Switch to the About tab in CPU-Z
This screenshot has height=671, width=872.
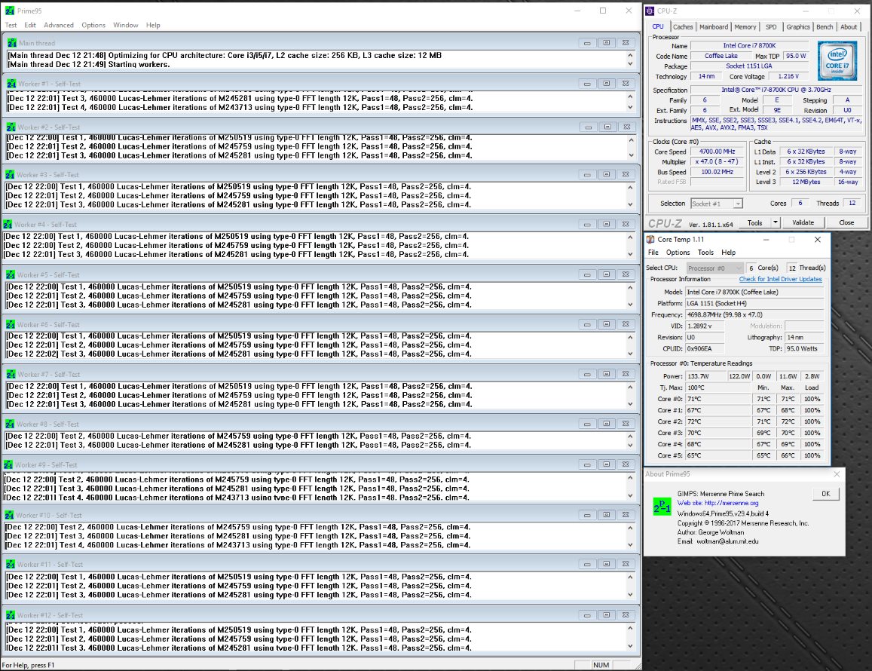[849, 26]
